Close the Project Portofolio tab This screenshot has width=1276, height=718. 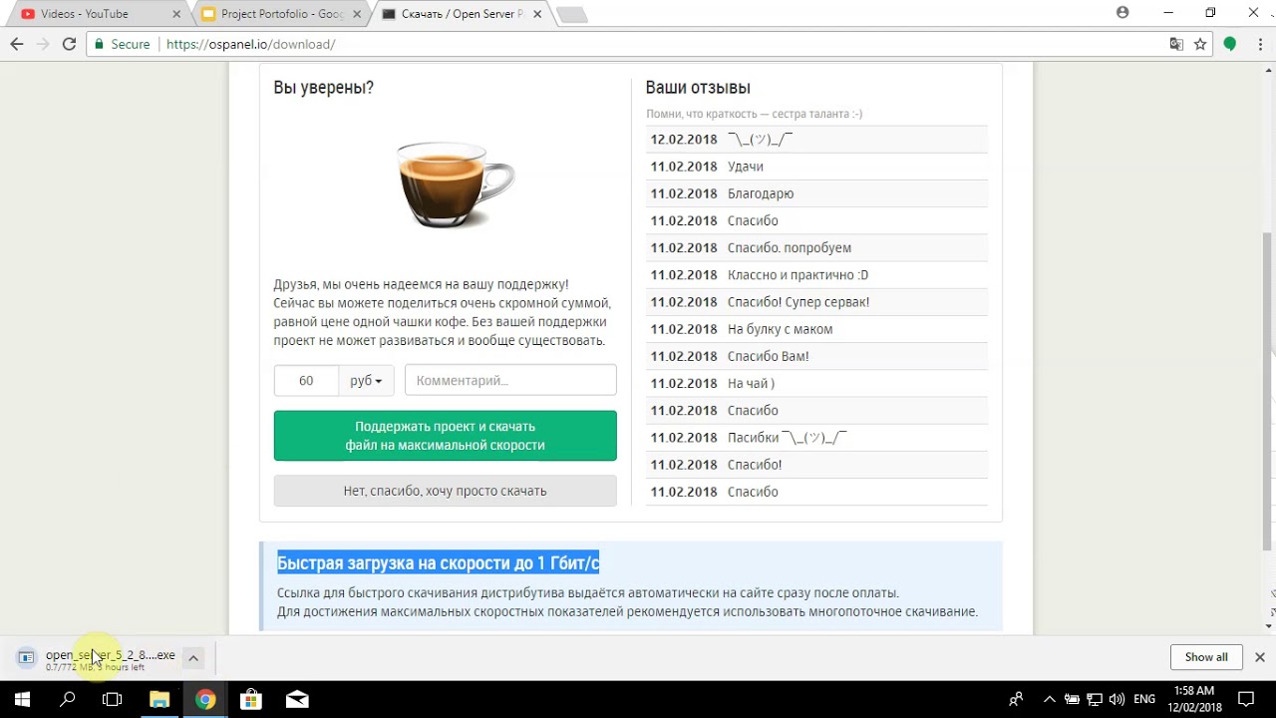click(x=358, y=14)
